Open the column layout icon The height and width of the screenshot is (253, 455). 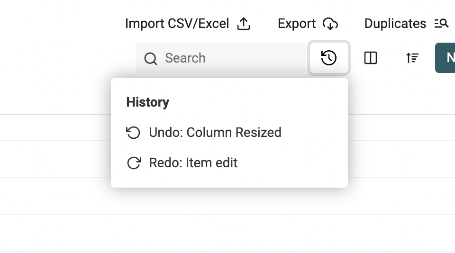[370, 58]
